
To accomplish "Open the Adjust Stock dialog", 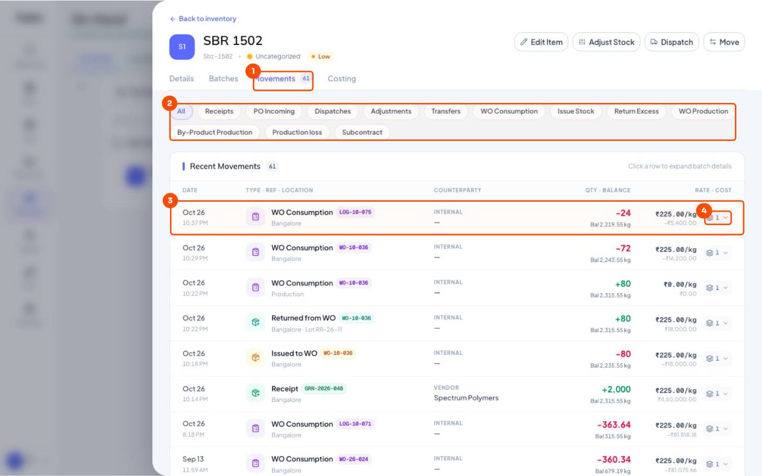I will click(x=607, y=42).
